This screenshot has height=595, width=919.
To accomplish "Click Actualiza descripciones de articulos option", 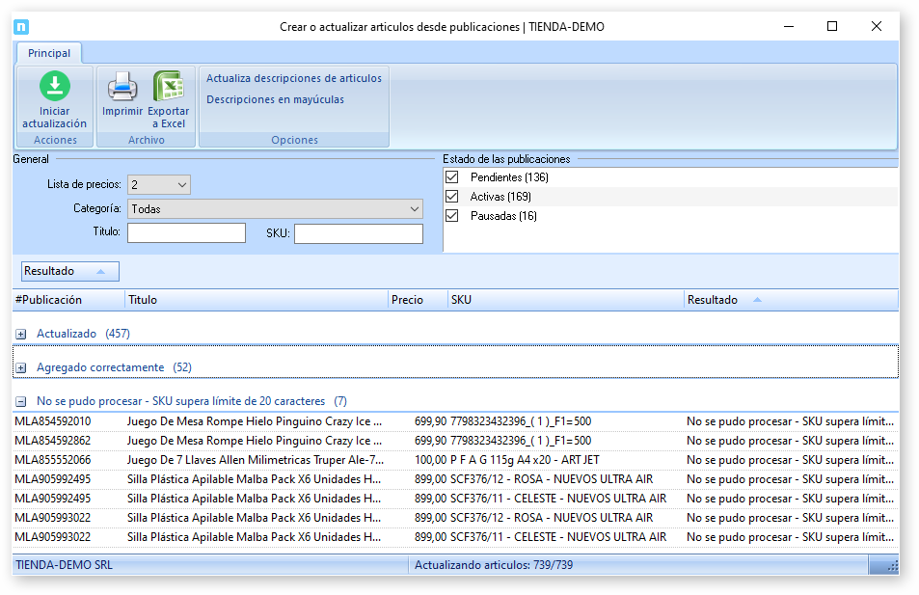I will coord(294,78).
